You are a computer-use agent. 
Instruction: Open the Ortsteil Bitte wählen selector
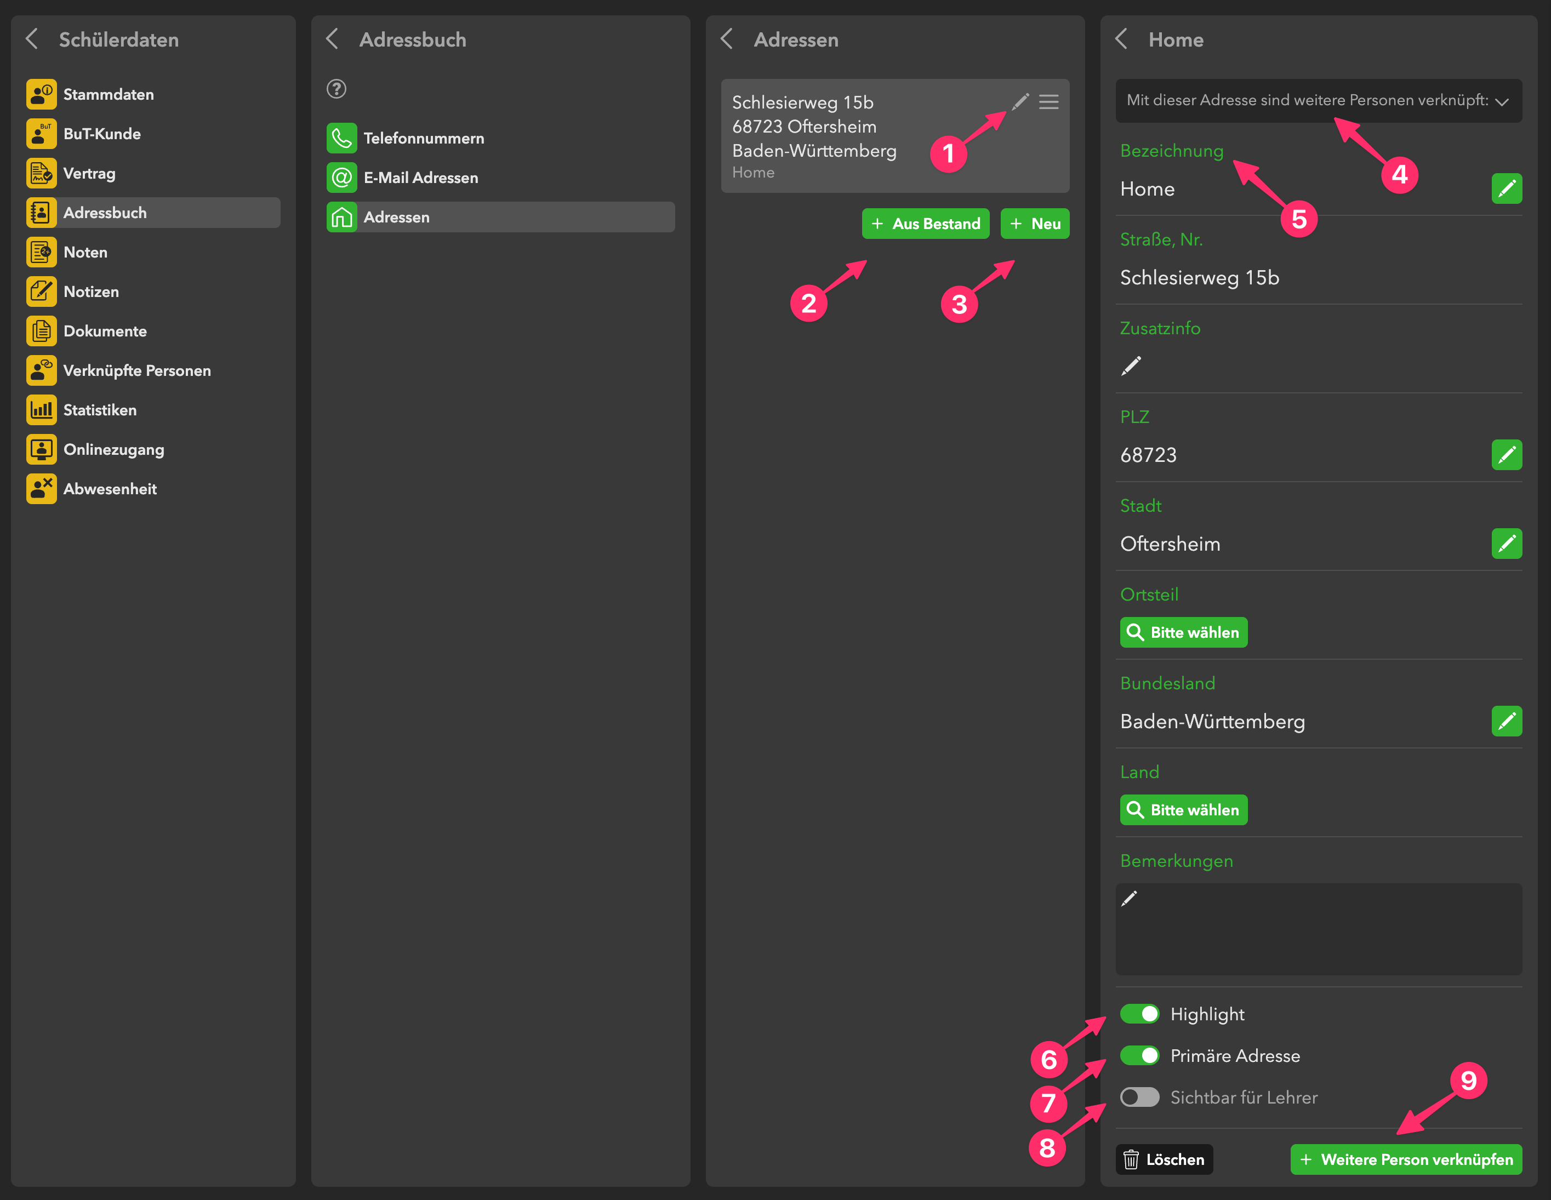(x=1183, y=632)
